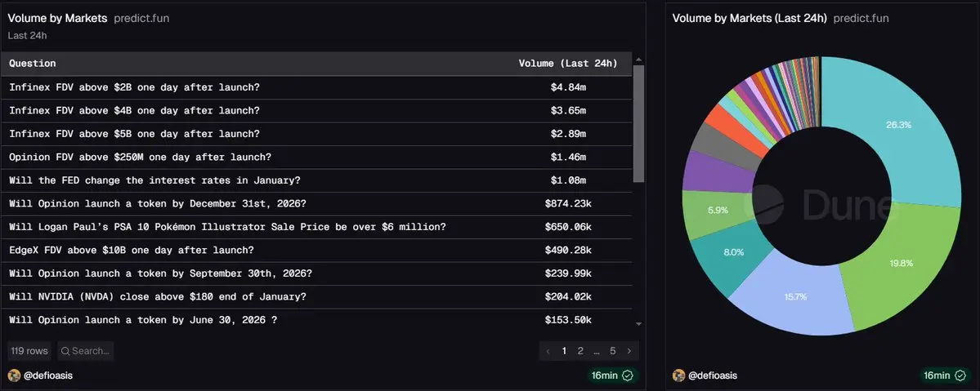Sort by the Volume (Last 24h) column header
Screen dimensions: 980x391
pyautogui.click(x=568, y=64)
